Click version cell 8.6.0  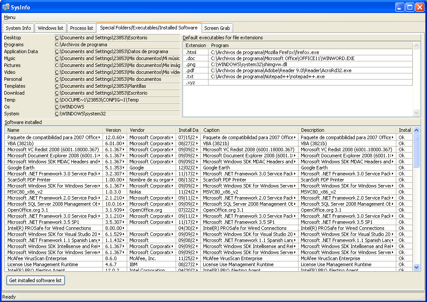pos(115,258)
